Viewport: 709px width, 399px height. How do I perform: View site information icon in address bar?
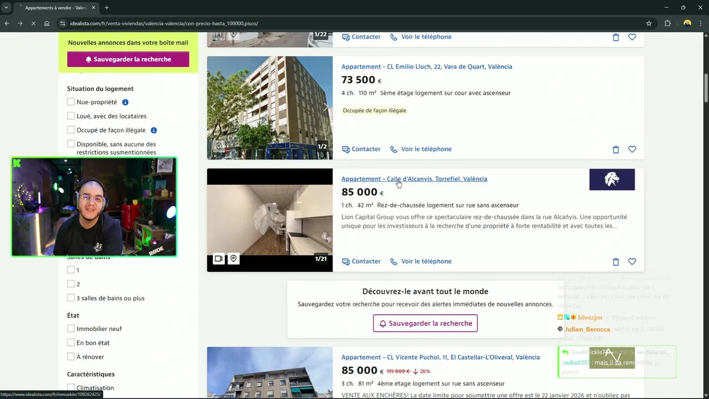tap(63, 23)
